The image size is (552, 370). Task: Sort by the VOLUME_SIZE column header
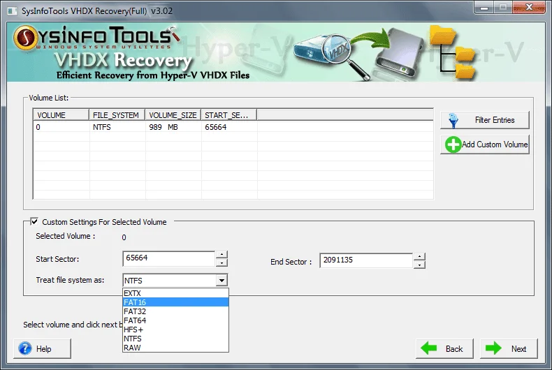173,115
